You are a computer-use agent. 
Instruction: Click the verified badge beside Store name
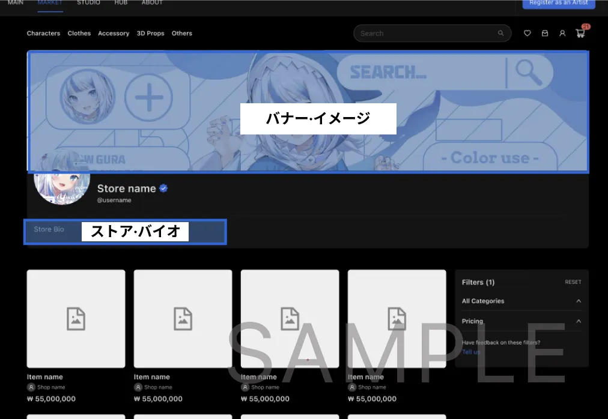163,188
